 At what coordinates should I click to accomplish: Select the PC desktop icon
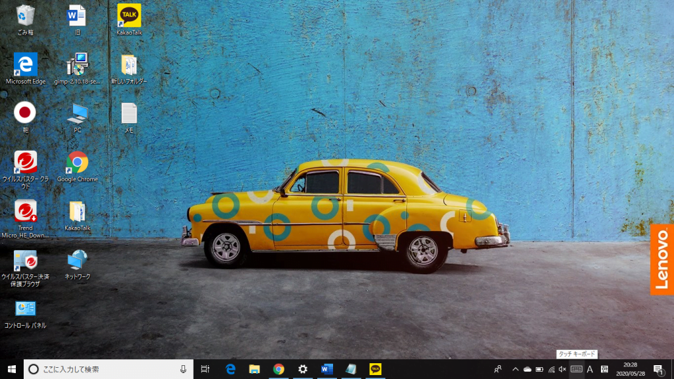[x=78, y=114]
